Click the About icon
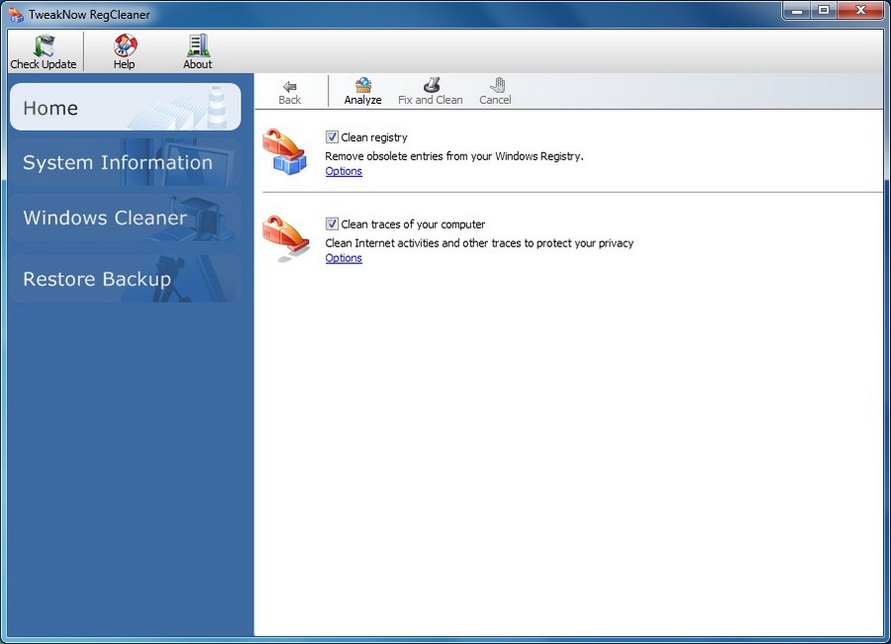Screen dimensions: 891x644 coord(196,45)
